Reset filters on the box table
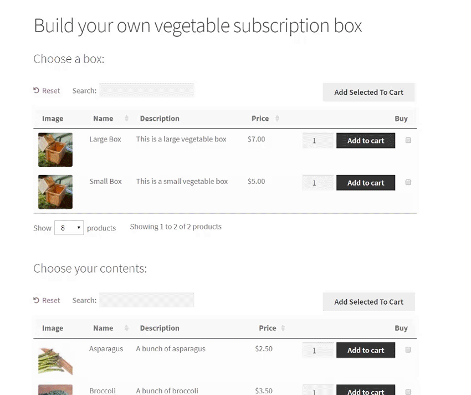Viewport: 471px width, 395px height. point(47,90)
